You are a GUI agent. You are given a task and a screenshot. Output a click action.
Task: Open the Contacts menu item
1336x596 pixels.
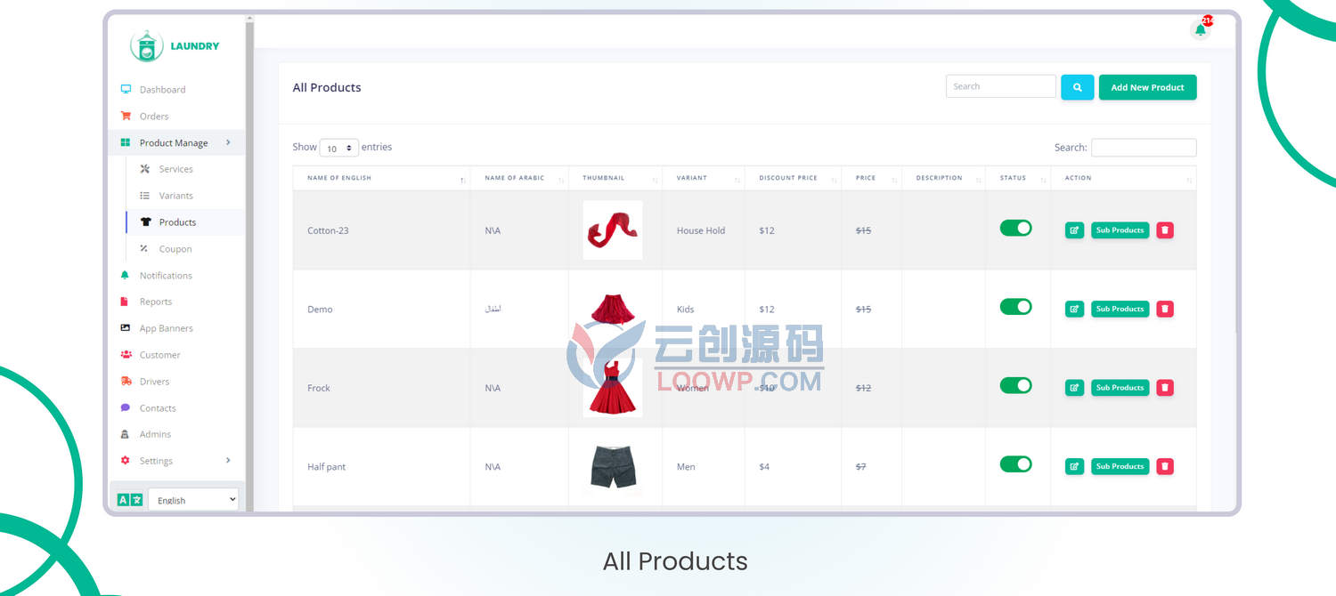coord(158,408)
